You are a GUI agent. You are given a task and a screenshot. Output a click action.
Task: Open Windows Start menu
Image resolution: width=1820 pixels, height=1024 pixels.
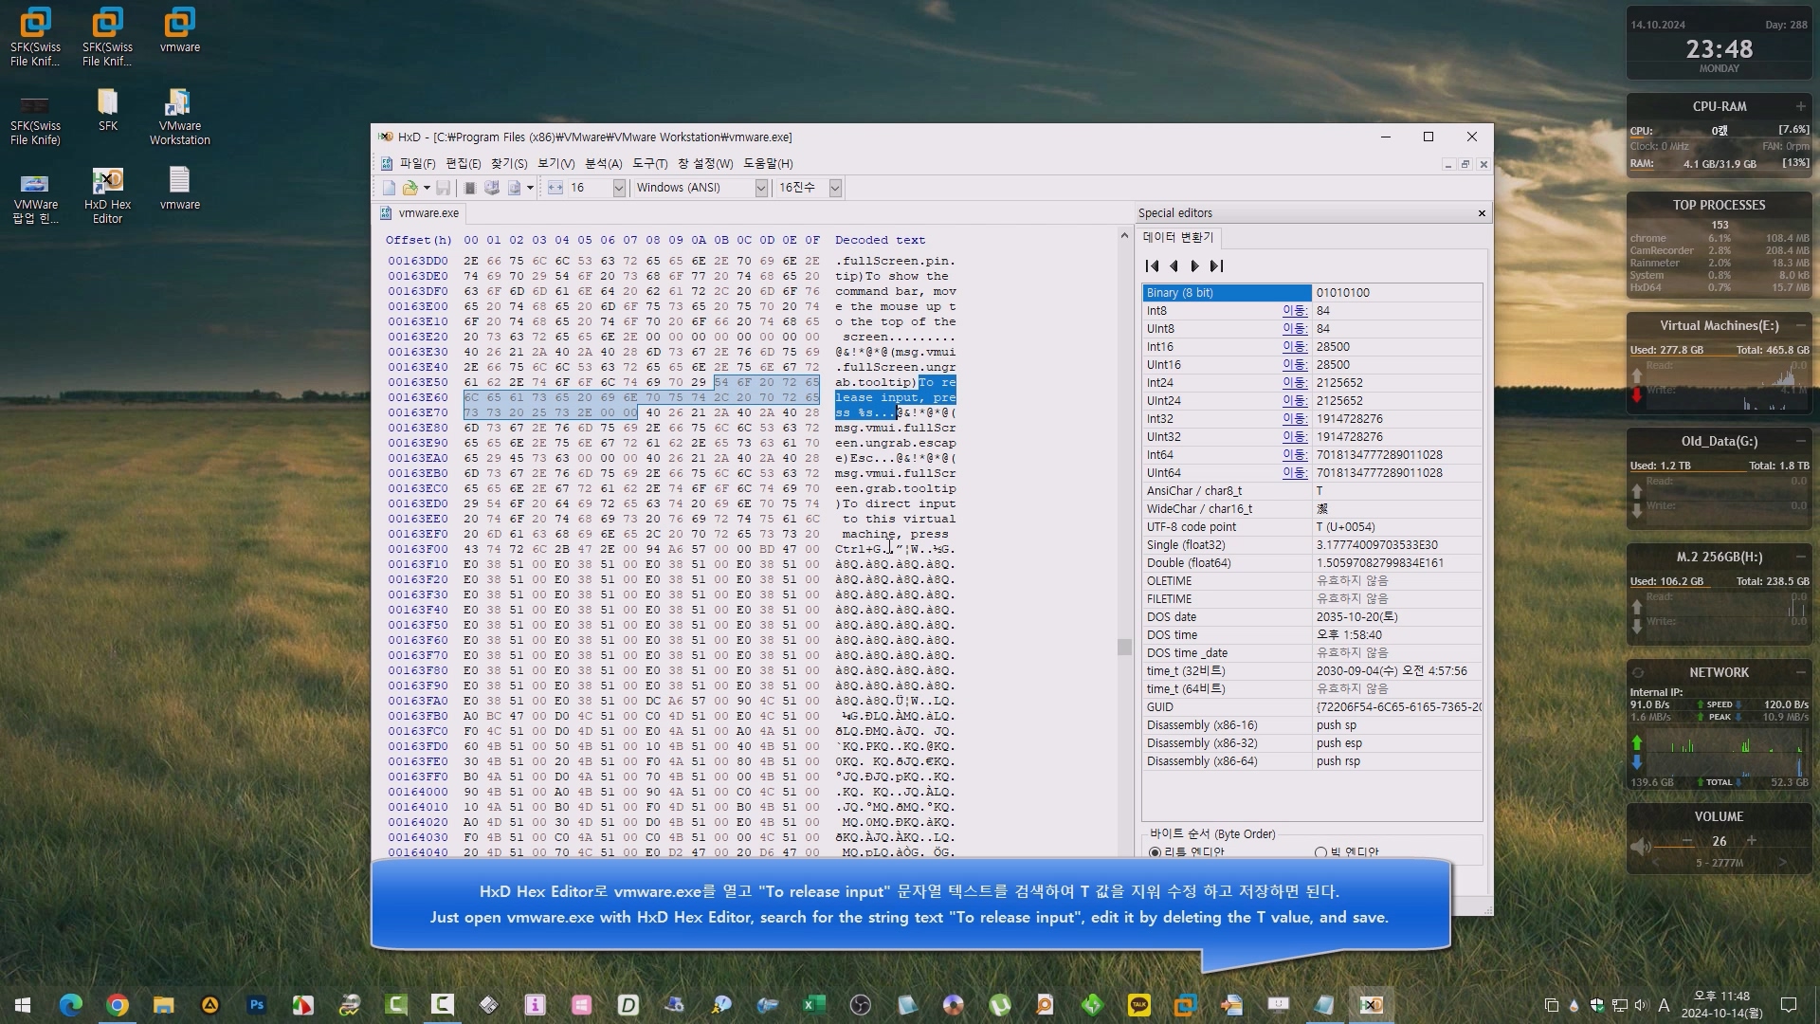[23, 1005]
